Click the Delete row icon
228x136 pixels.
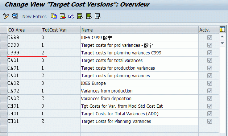pos(62,16)
